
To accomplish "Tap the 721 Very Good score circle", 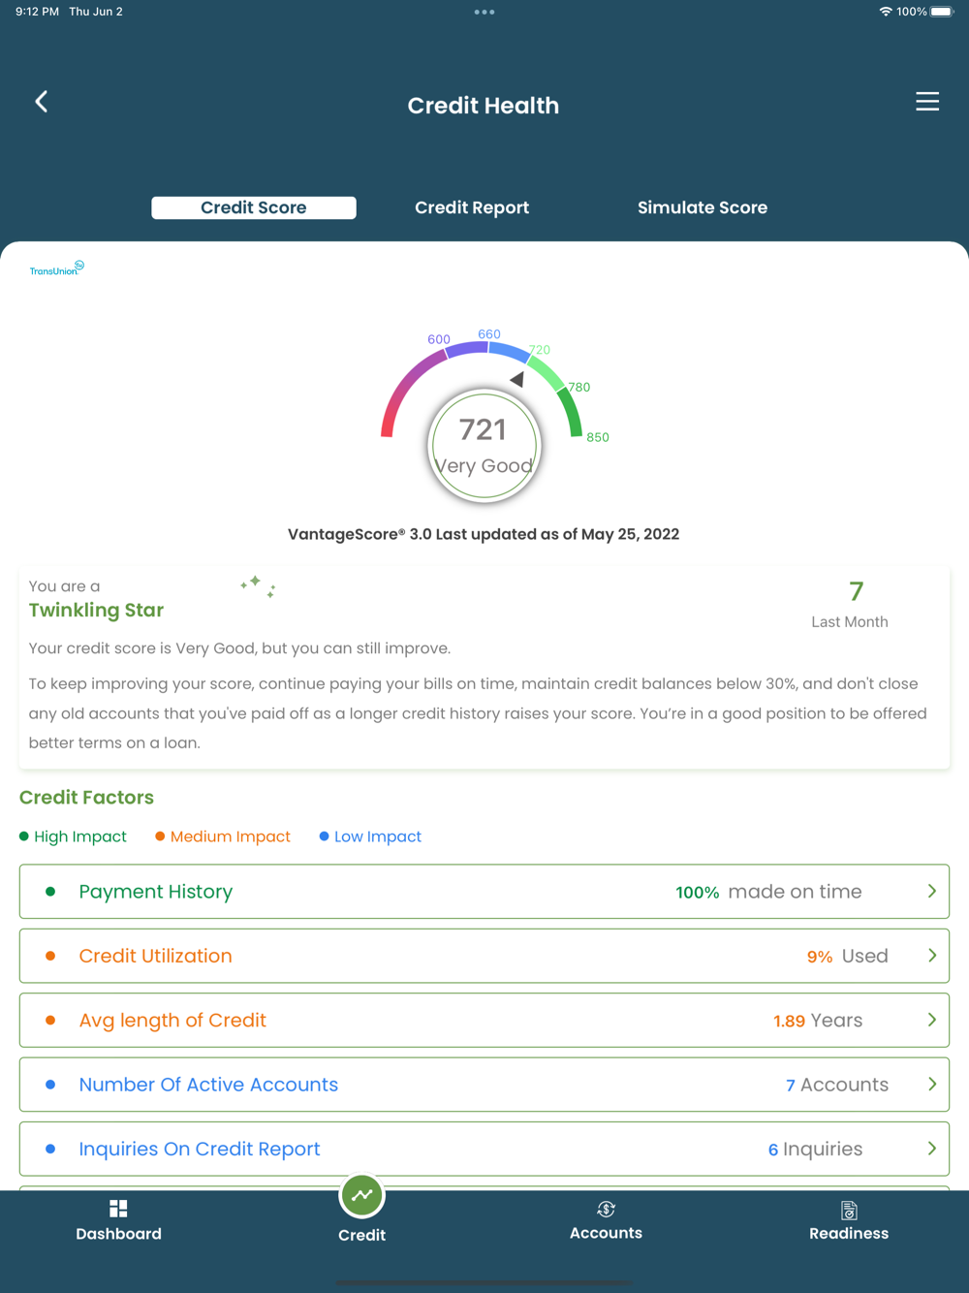I will click(x=484, y=446).
